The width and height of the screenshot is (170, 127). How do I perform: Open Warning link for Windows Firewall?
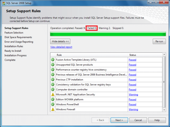point(133,110)
